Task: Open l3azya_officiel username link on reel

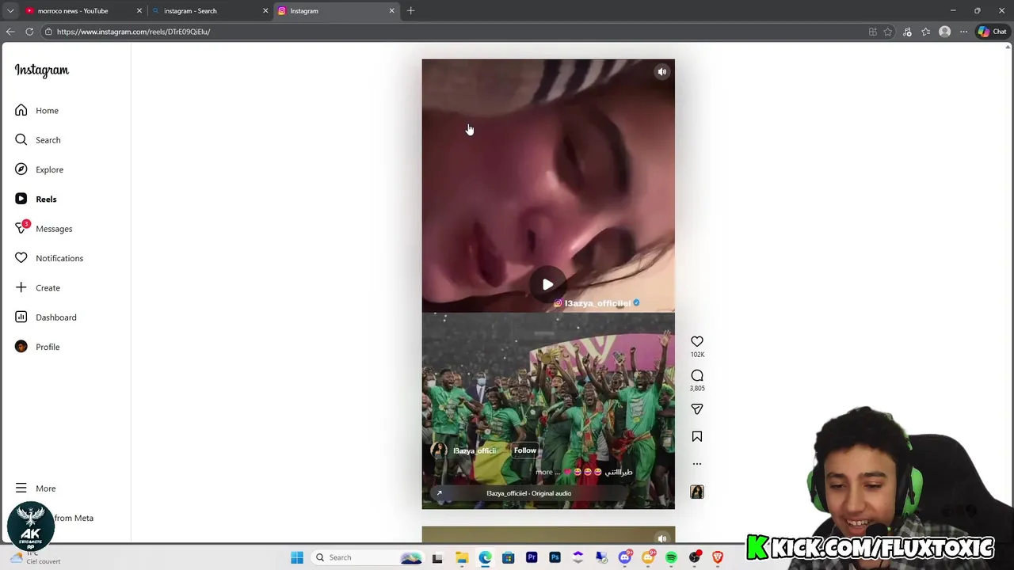Action: tap(475, 450)
